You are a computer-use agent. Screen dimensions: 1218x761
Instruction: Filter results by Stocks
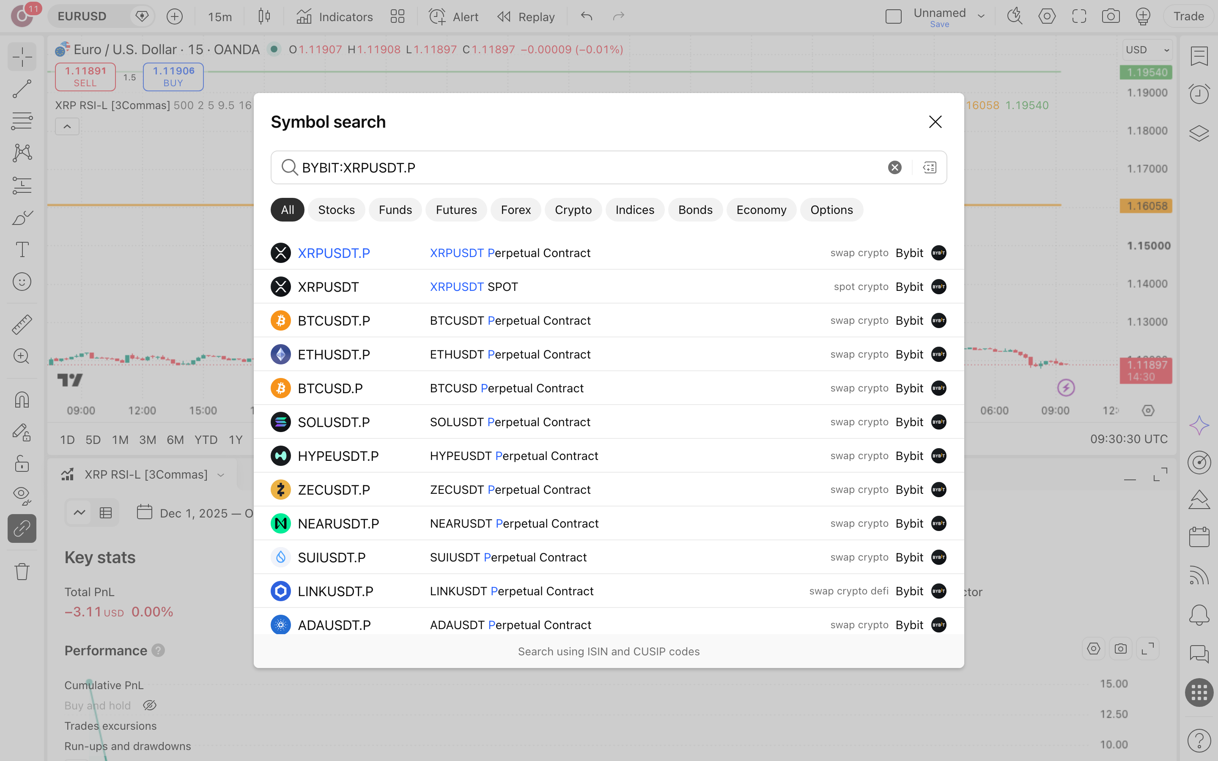point(336,210)
